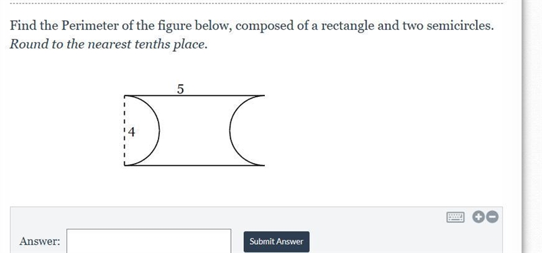Click the bottom horizontal edge of rectangle
Image resolution: width=542 pixels, height=253 pixels.
coord(194,165)
